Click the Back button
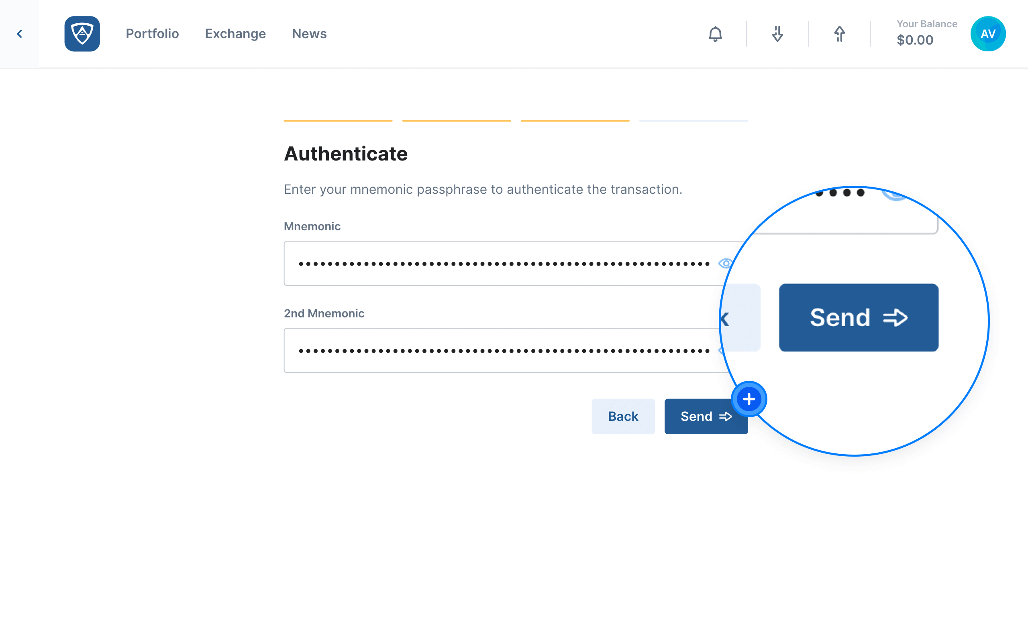Image resolution: width=1028 pixels, height=642 pixels. 623,416
